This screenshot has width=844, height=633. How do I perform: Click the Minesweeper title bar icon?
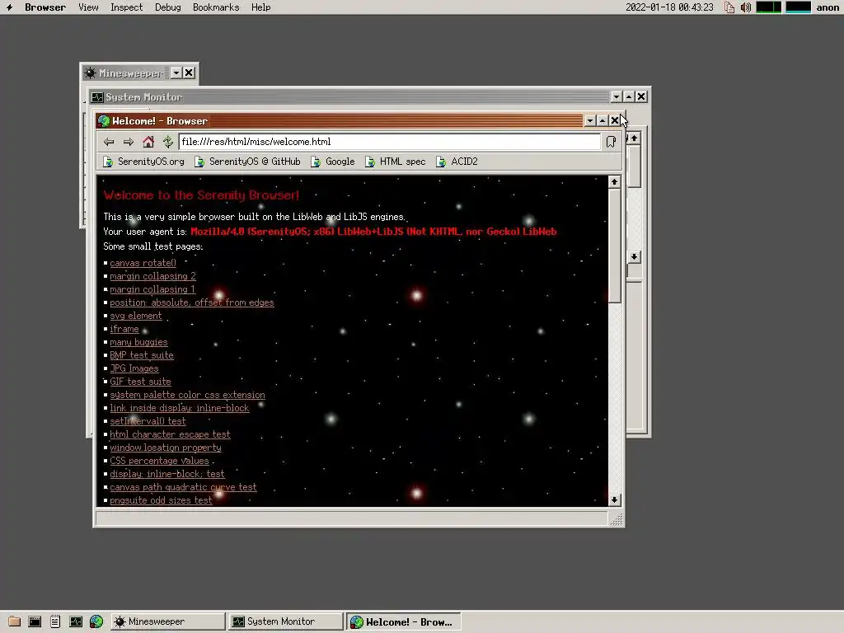(x=91, y=73)
